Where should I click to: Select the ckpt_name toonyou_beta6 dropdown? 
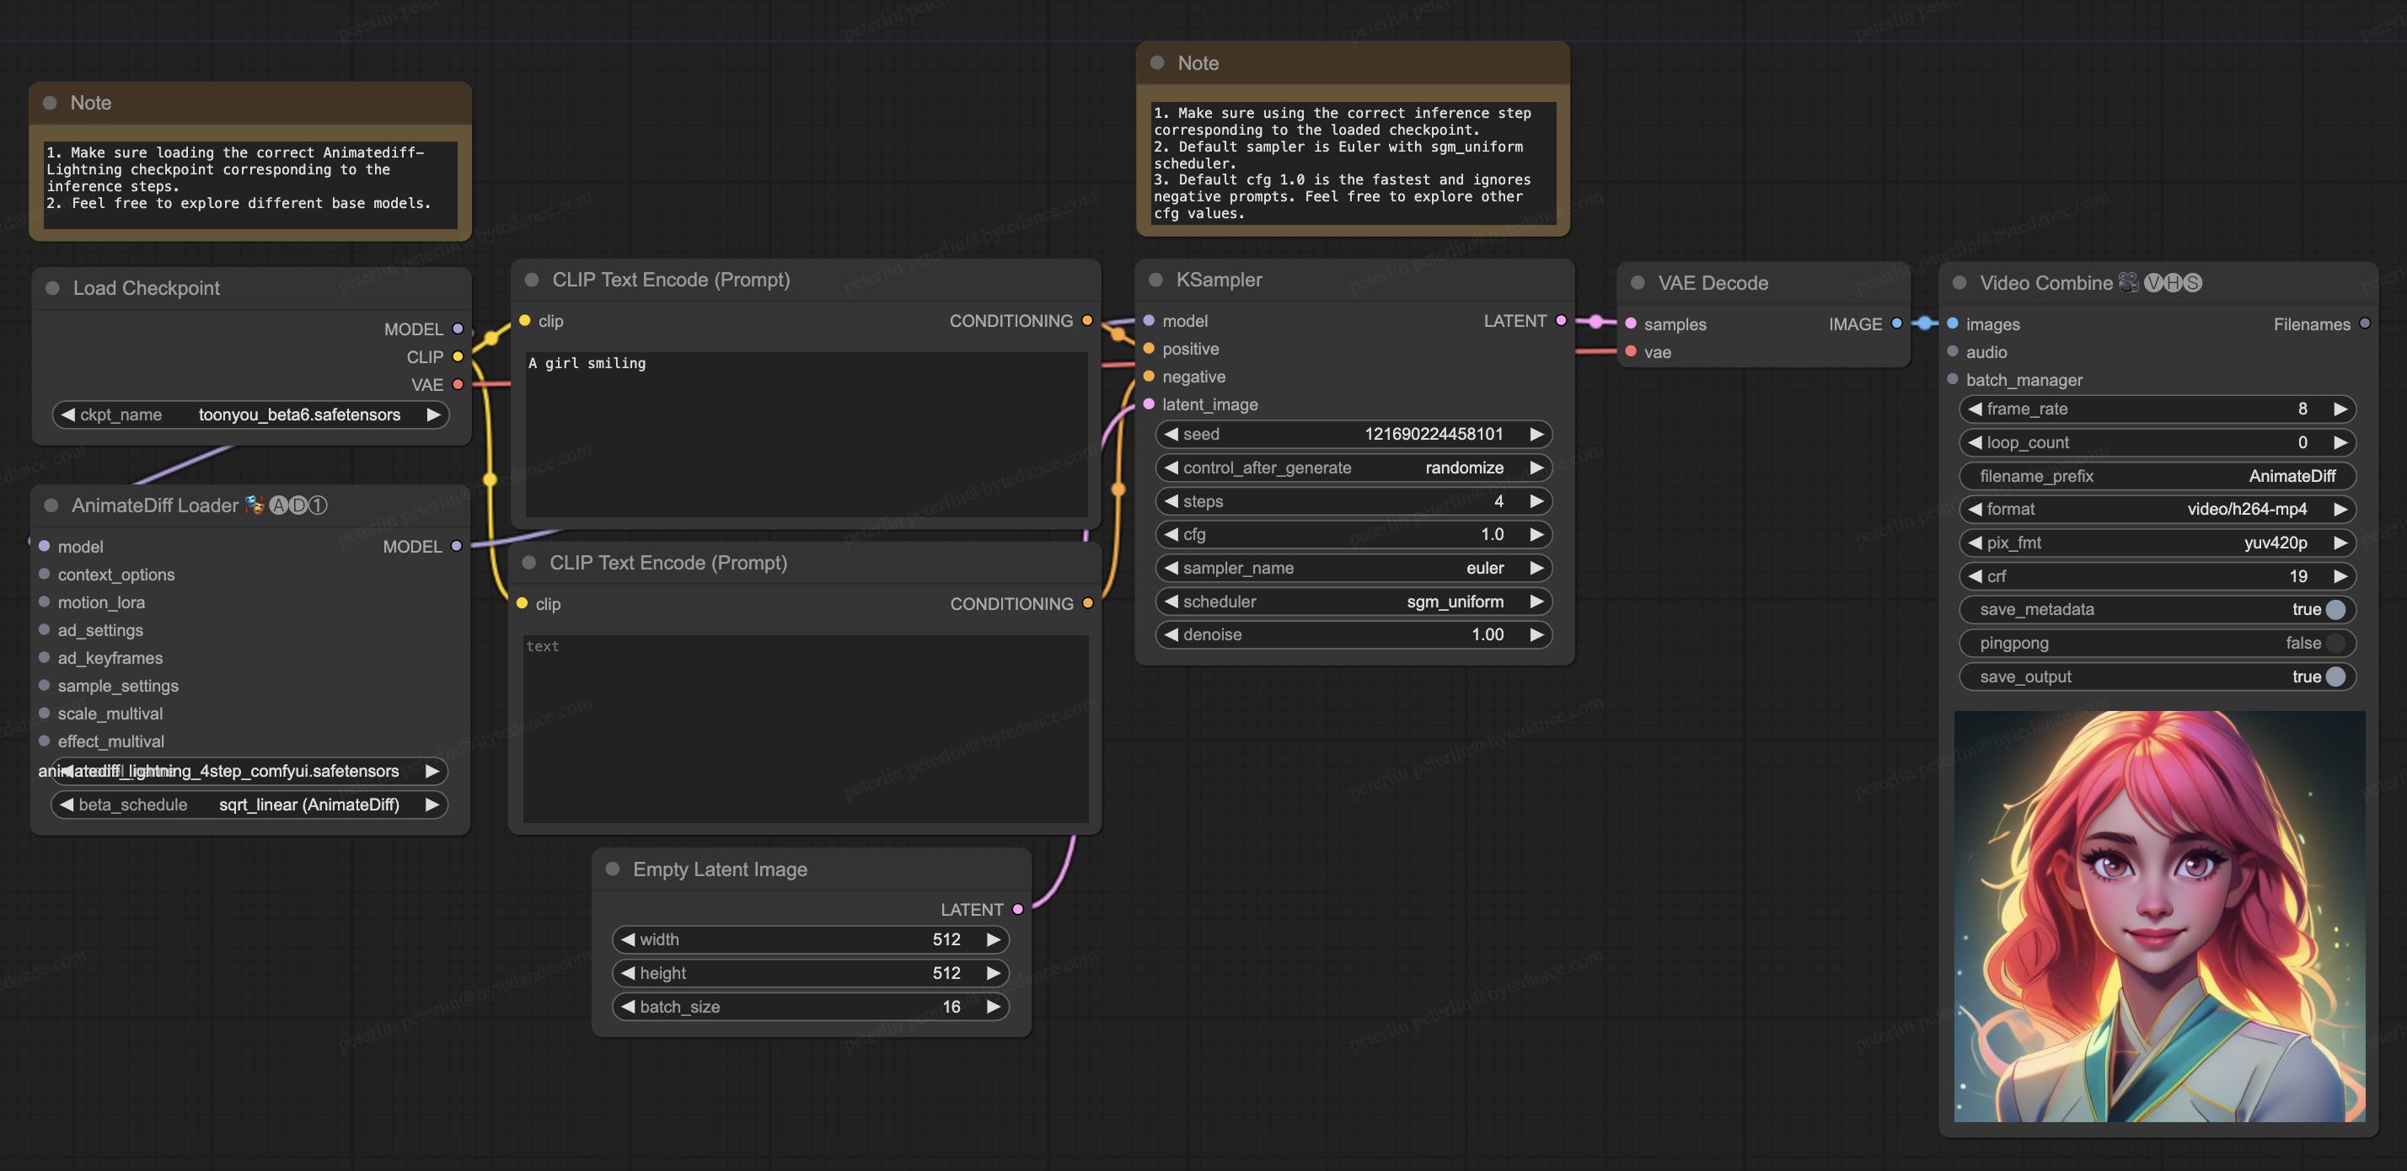click(247, 416)
